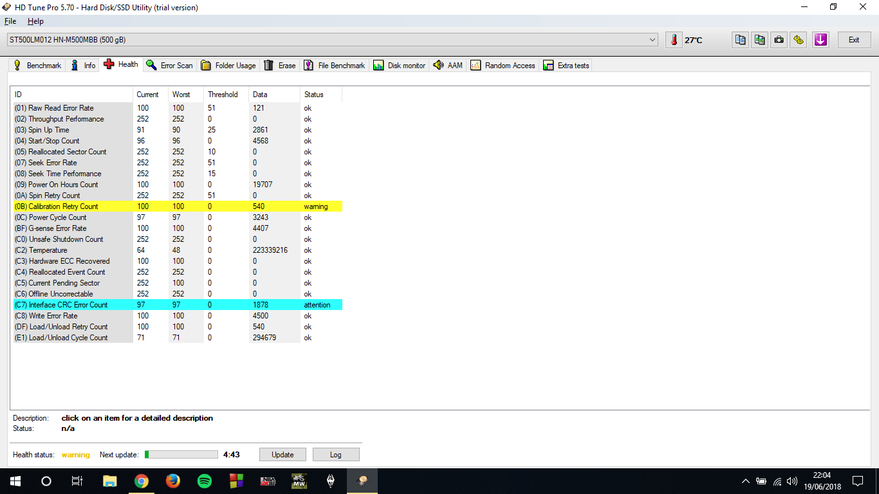
Task: Select the yellow Calibration Retry Count row
Action: (x=178, y=206)
